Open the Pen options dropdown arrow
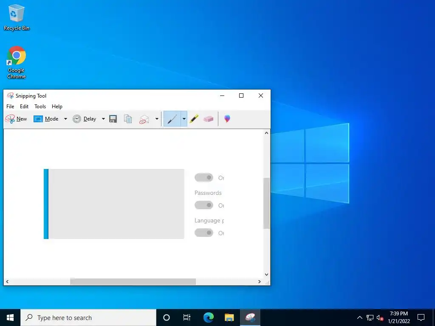The width and height of the screenshot is (435, 326). (184, 119)
